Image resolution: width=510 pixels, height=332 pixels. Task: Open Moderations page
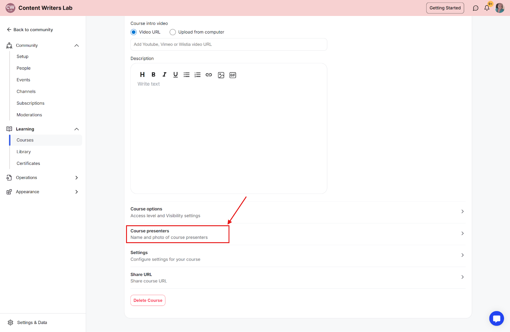pos(29,115)
